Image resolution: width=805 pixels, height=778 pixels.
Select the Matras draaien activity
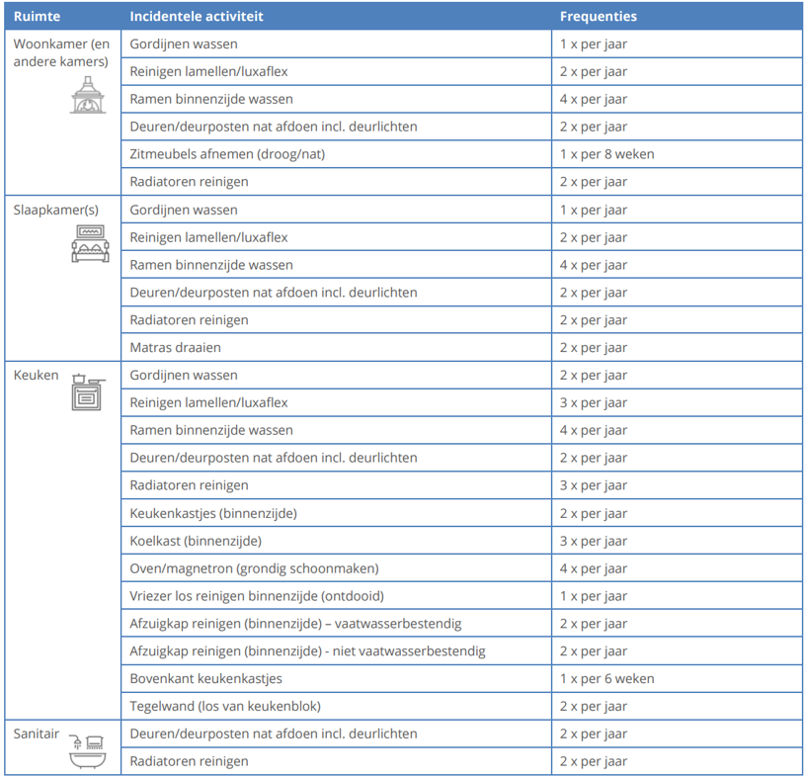point(175,348)
